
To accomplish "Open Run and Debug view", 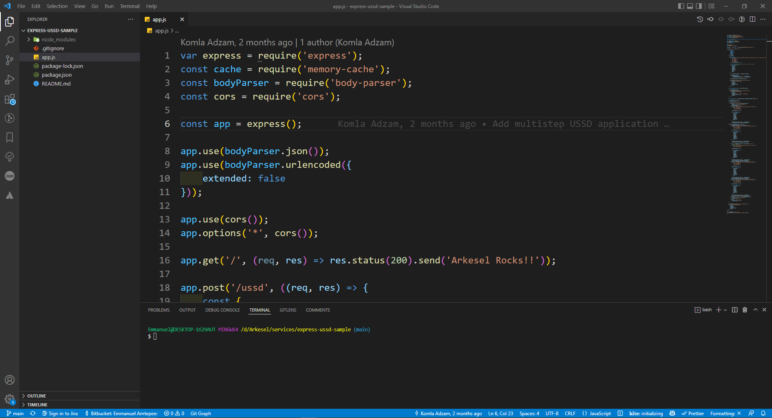I will tap(10, 80).
